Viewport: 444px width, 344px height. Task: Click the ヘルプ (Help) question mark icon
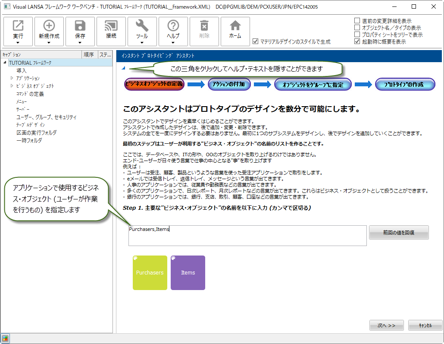click(173, 25)
